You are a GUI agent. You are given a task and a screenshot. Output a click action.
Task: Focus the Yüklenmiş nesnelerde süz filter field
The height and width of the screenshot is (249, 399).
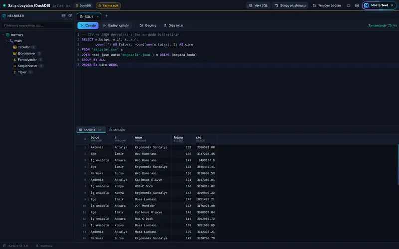(37, 26)
